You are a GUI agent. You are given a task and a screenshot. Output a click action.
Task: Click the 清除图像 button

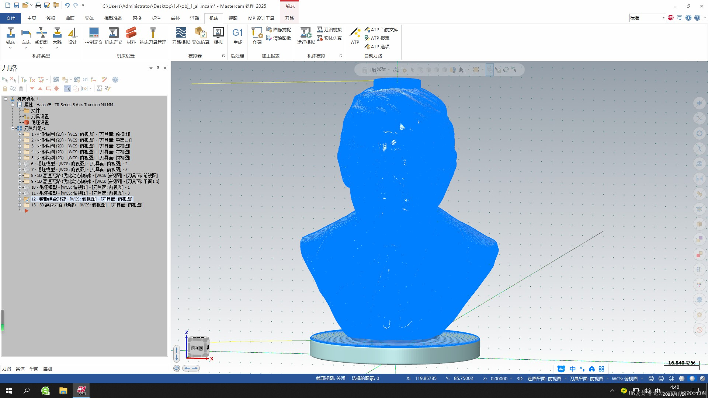click(x=279, y=38)
